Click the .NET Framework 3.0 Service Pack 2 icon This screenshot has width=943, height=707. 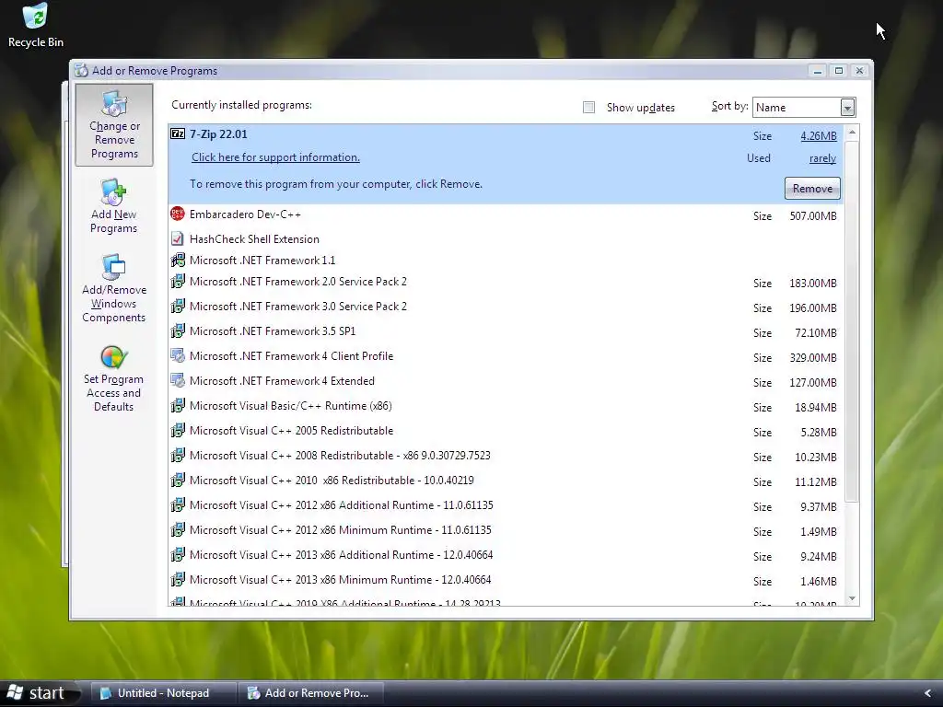point(178,306)
